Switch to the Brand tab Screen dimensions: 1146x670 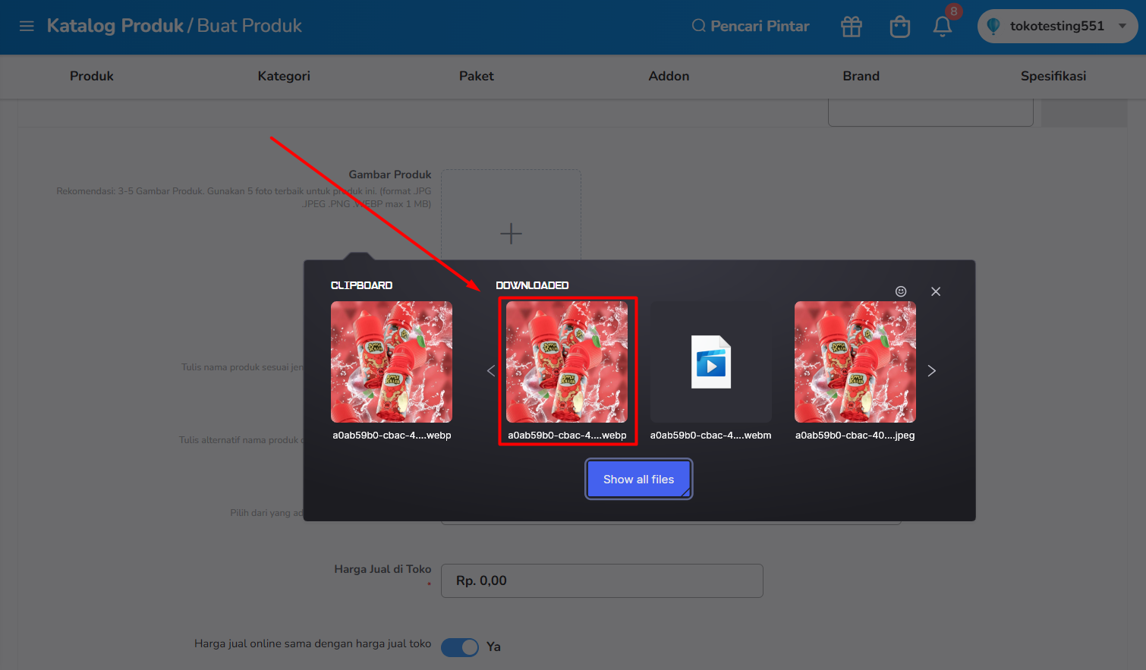pos(861,76)
